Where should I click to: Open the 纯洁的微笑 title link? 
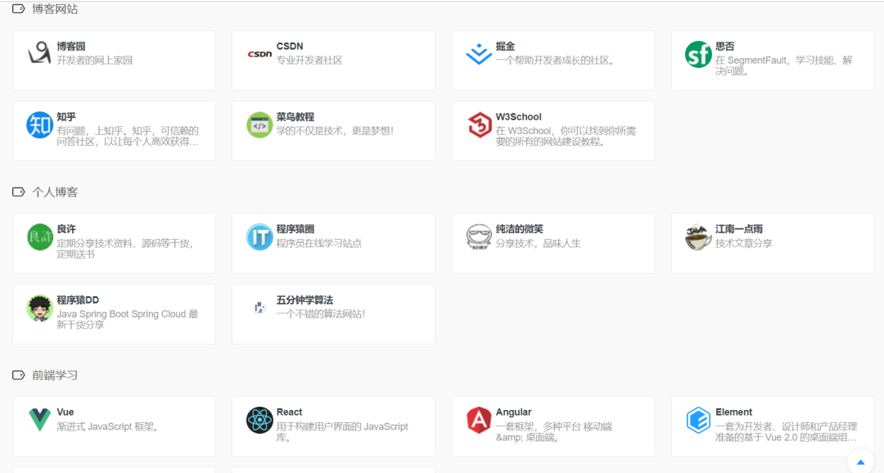point(519,229)
